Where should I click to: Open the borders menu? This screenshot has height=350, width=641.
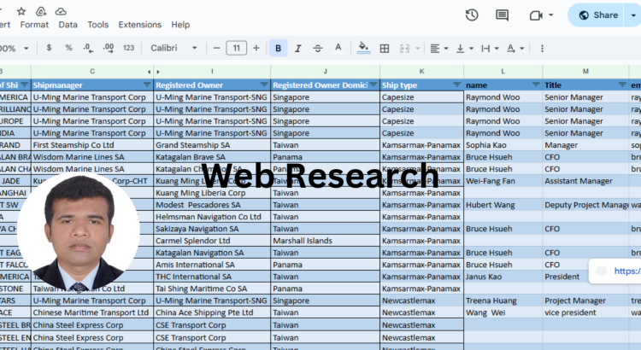click(x=385, y=48)
